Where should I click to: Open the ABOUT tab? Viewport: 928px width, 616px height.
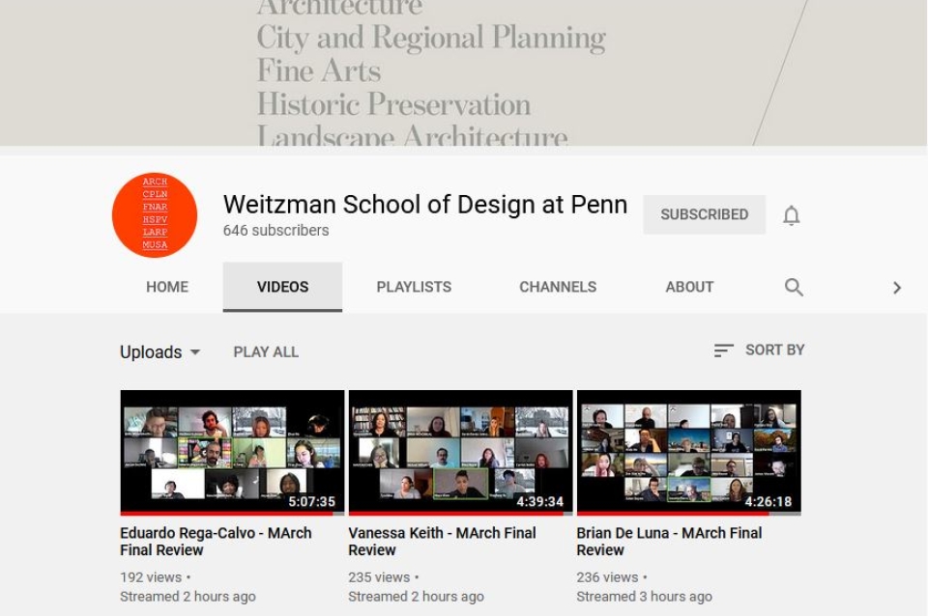689,287
